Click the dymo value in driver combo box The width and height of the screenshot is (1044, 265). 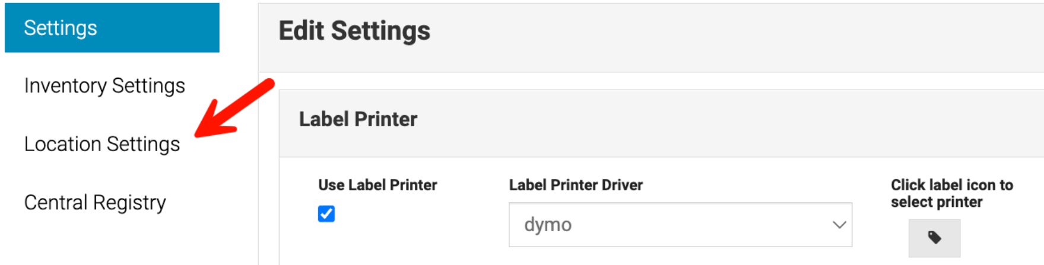pyautogui.click(x=548, y=225)
